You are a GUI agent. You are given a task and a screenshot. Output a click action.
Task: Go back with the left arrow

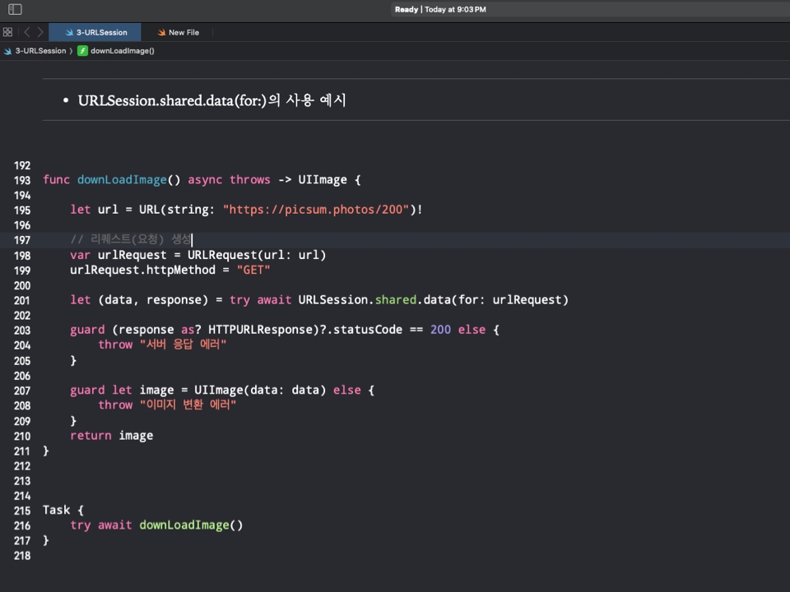pyautogui.click(x=26, y=32)
